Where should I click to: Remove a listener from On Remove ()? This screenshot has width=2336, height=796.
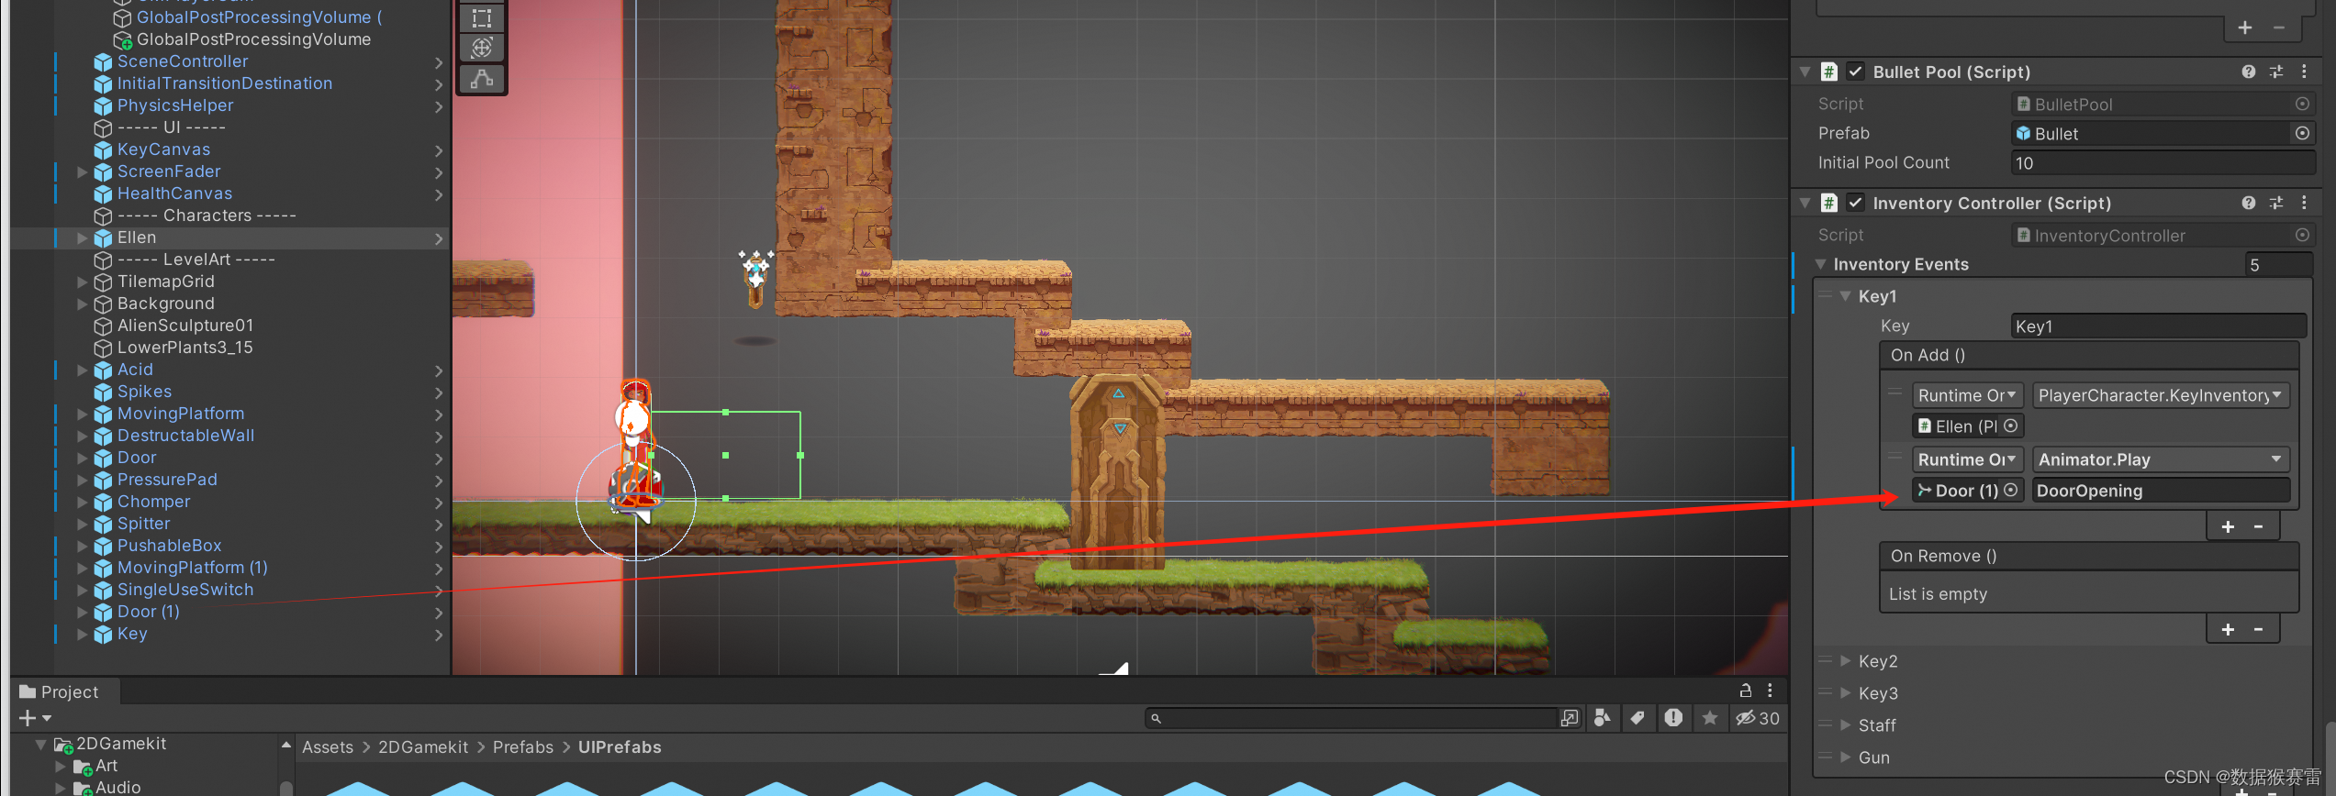pos(2259,629)
